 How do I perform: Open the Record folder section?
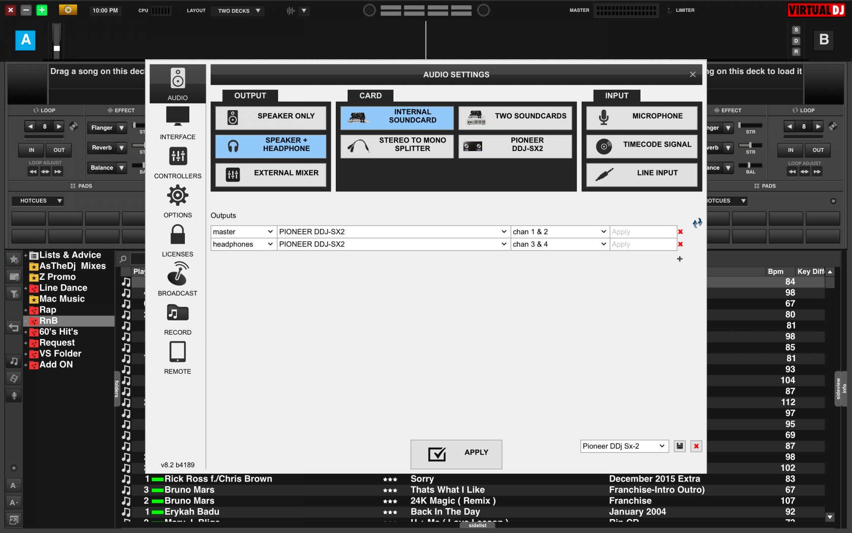(x=177, y=319)
